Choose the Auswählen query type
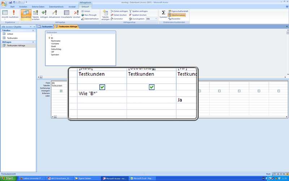The width and height of the screenshot is (289, 181). [26, 14]
